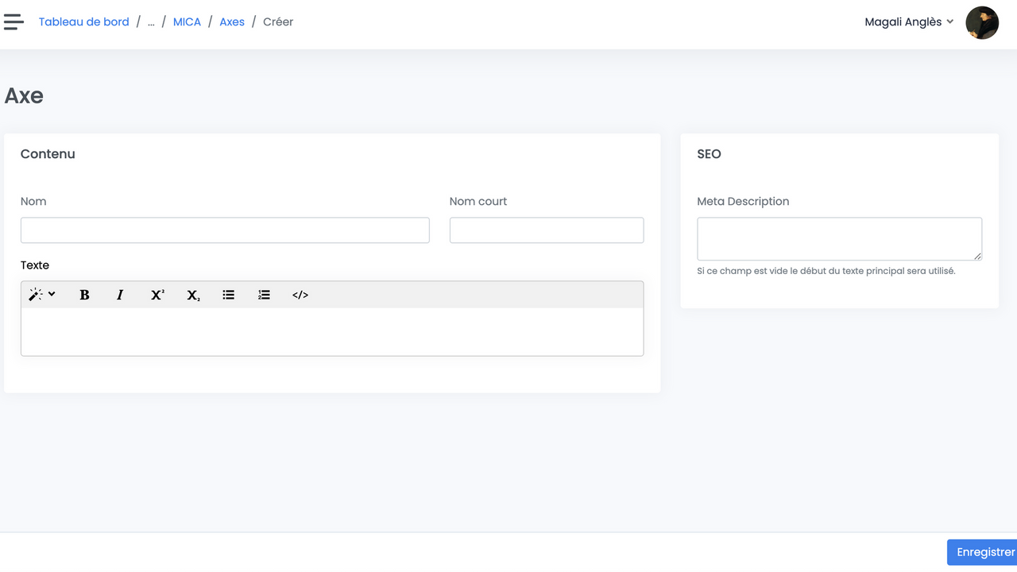
Task: Navigate to MICA breadcrumb
Action: (x=187, y=22)
